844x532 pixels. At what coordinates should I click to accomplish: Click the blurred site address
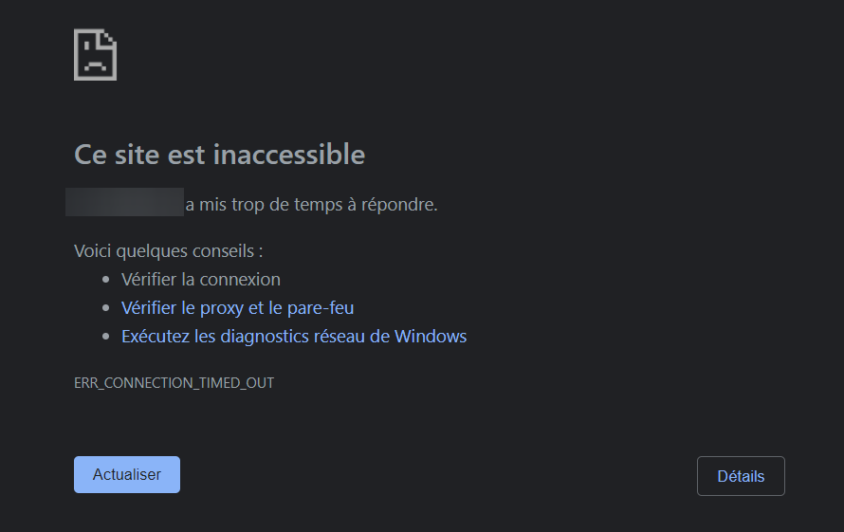tap(124, 203)
